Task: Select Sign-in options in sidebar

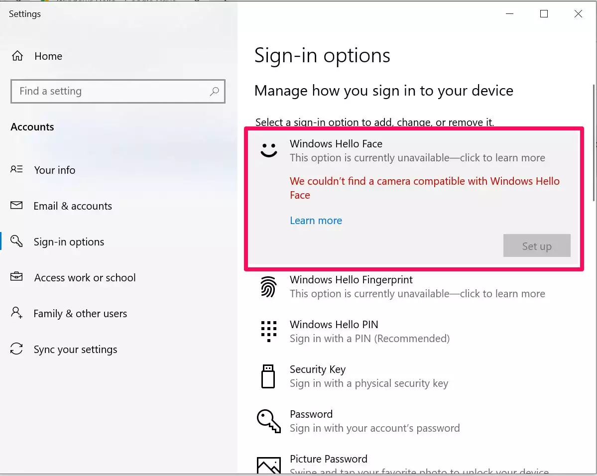Action: (x=69, y=242)
